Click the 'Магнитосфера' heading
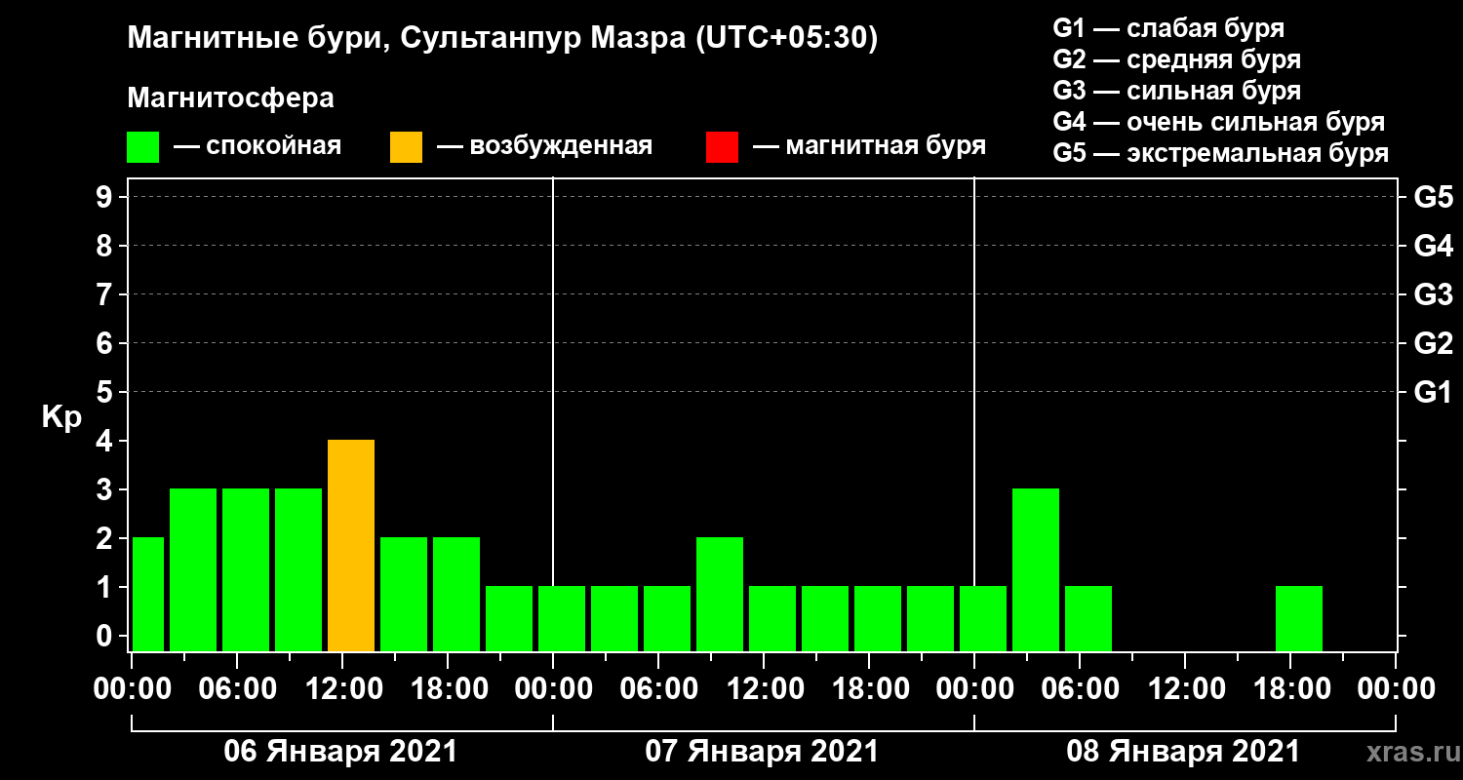The width and height of the screenshot is (1463, 780). pyautogui.click(x=230, y=98)
